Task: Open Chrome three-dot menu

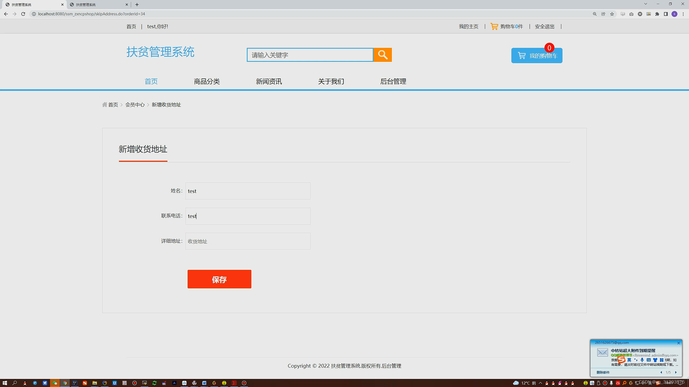Action: 683,14
